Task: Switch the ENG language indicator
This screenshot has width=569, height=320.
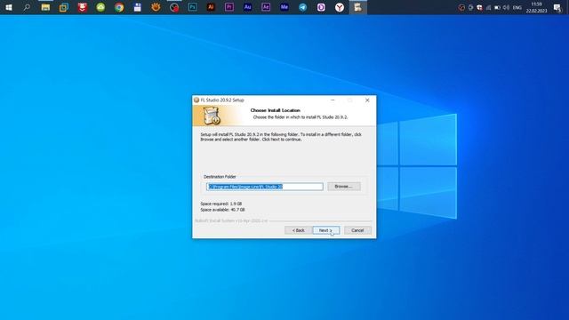Action: click(x=517, y=8)
